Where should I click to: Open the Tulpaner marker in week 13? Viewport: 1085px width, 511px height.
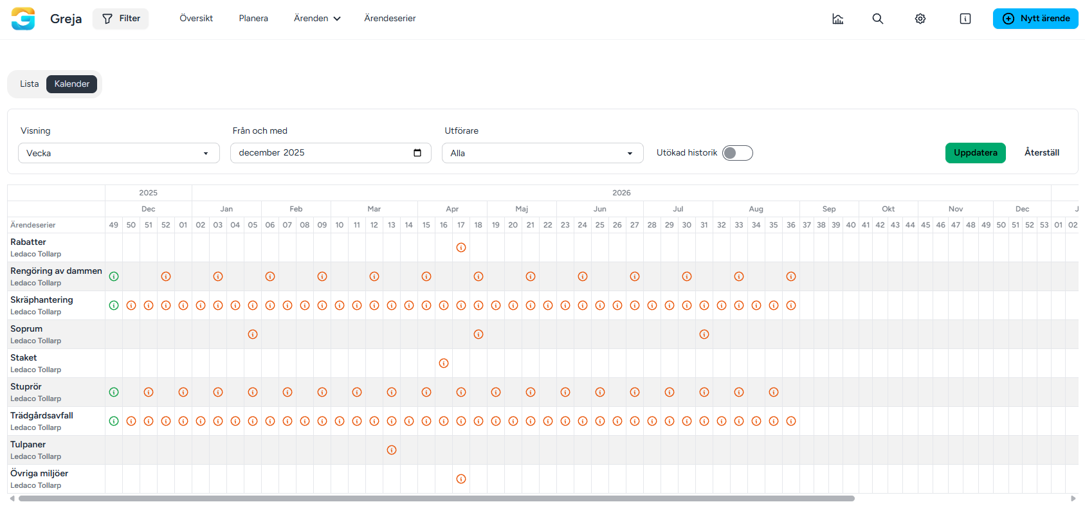click(x=392, y=450)
